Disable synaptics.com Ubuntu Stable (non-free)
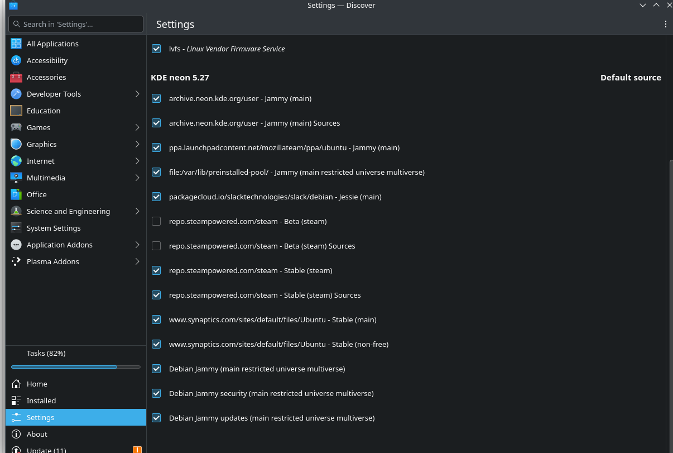 pos(156,344)
